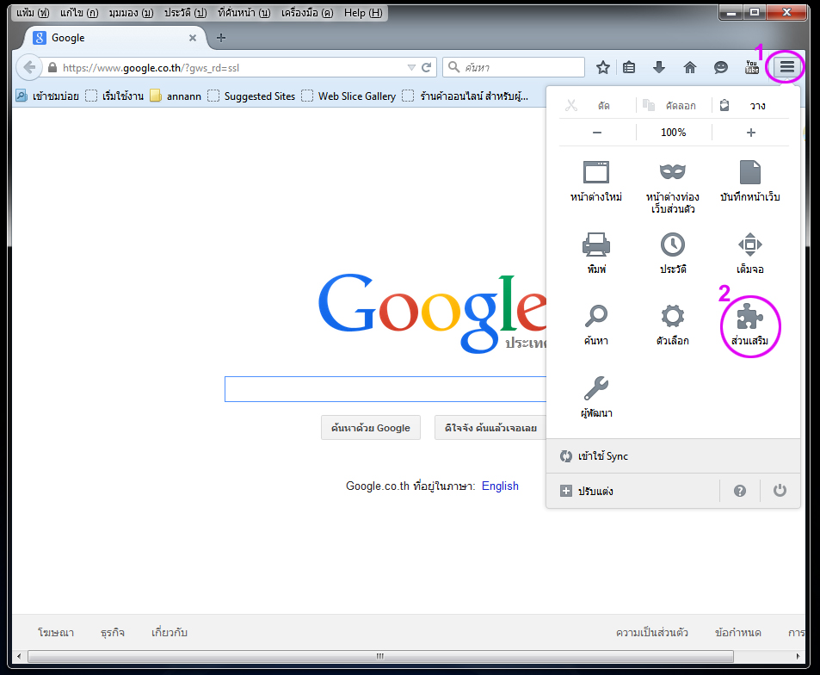Open the Help menu in menu bar
820x675 pixels.
(x=362, y=13)
